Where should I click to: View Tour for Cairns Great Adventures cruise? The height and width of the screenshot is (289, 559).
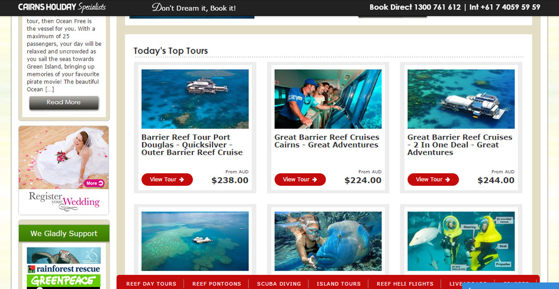[x=300, y=179]
